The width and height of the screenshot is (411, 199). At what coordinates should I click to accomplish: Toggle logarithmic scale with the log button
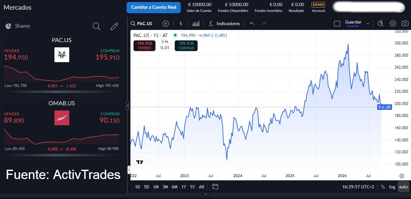point(392,187)
